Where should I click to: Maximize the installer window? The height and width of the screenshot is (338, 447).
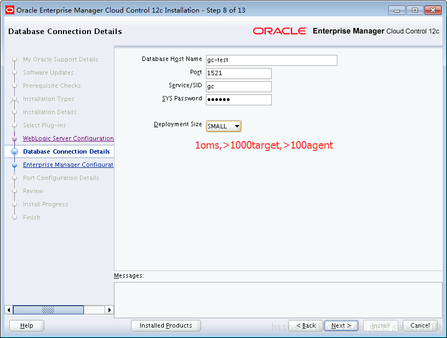click(415, 10)
